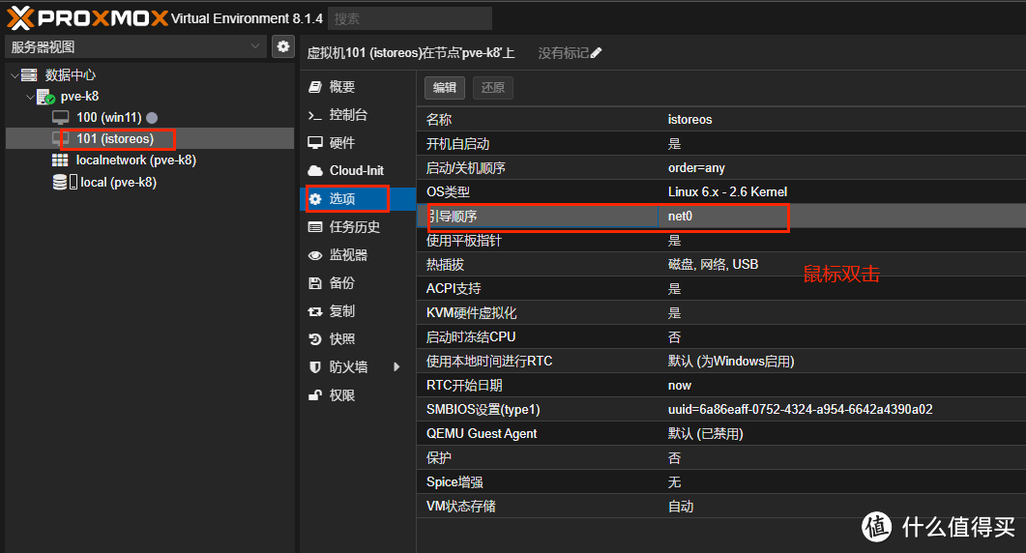
Task: Open the Cloud-Init tab
Action: (358, 171)
